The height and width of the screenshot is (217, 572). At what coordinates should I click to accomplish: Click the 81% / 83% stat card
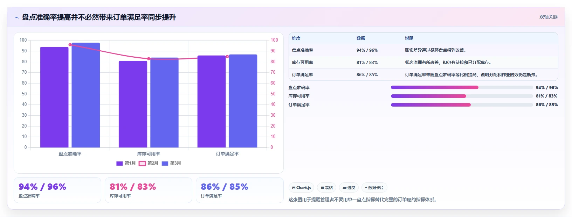coord(149,190)
